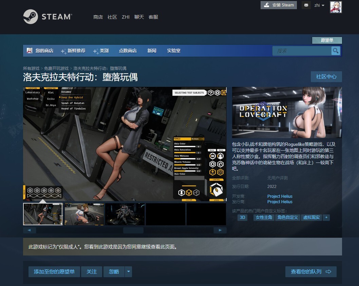Open the 客服 support menu
Screen dimensions: 359x286
tap(153, 17)
